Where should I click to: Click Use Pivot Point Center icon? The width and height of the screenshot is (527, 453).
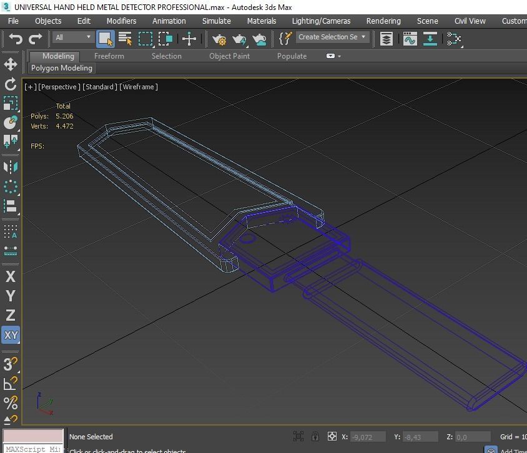pyautogui.click(x=189, y=39)
